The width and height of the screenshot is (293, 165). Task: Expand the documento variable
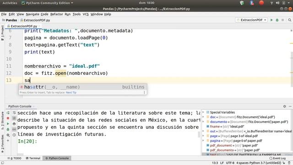(x=203, y=122)
